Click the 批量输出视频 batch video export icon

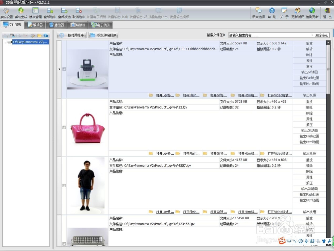click(180, 13)
